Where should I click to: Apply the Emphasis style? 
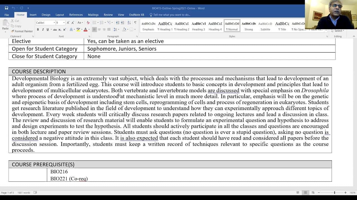[x=148, y=26]
